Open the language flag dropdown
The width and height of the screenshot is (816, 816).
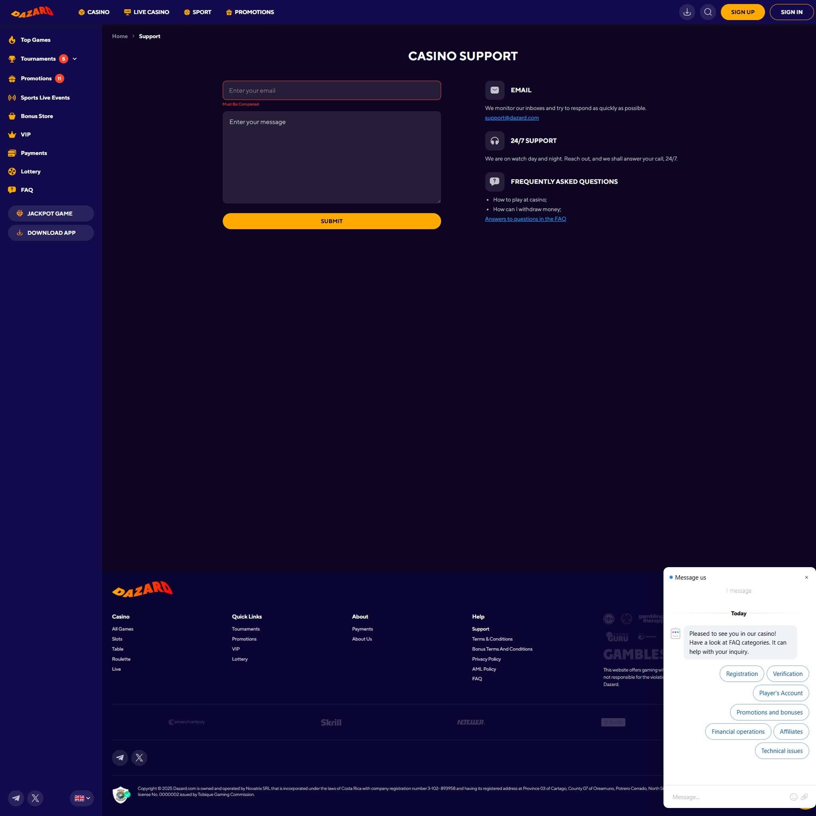(82, 798)
